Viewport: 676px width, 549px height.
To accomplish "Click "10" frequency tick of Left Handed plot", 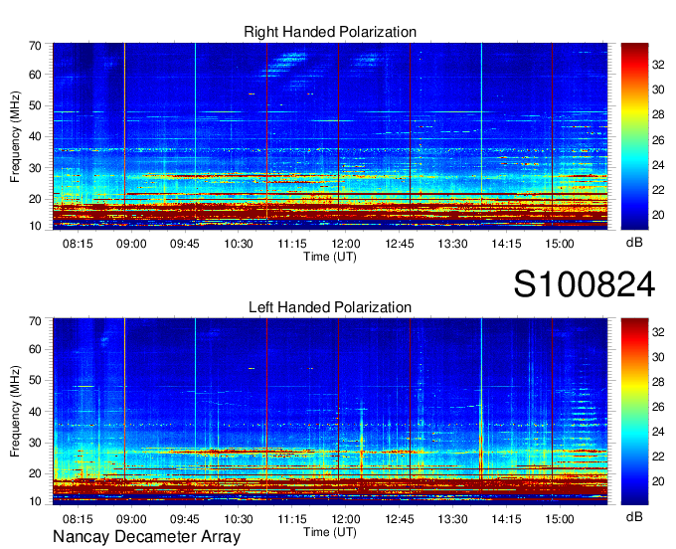I will [x=35, y=501].
